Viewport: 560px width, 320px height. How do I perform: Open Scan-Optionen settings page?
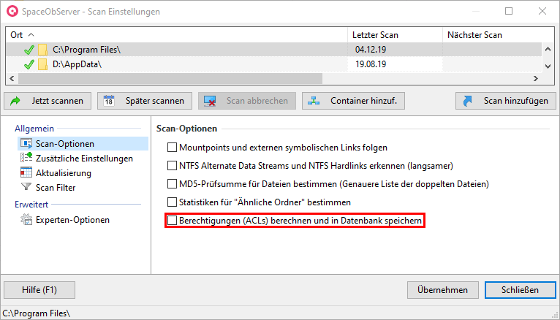[83, 143]
